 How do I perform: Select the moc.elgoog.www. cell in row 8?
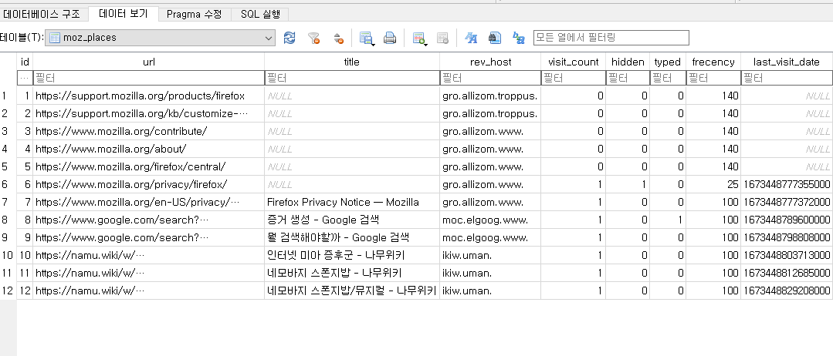[x=490, y=220]
